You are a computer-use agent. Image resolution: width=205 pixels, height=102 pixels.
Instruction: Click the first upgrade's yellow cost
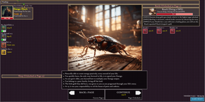[x=9, y=28]
